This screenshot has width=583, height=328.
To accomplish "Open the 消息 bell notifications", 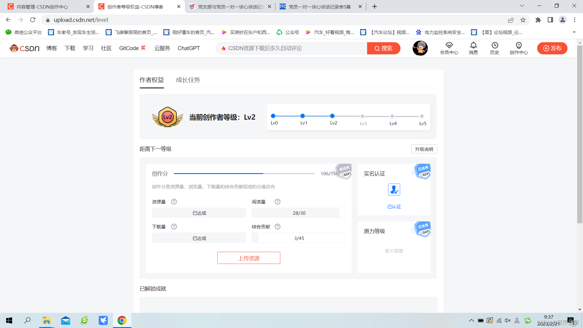I will point(473,45).
